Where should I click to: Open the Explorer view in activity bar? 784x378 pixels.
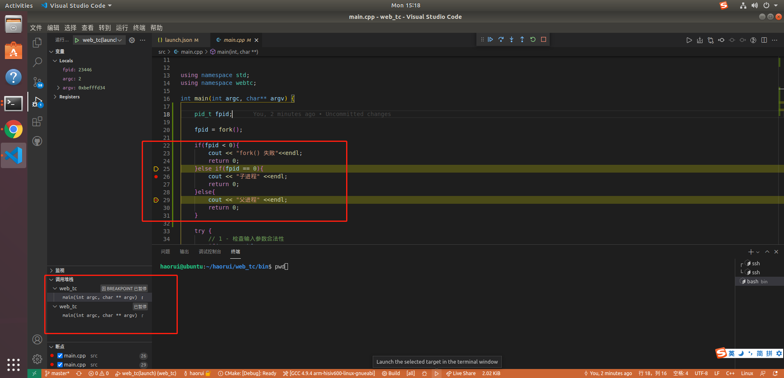(x=37, y=43)
